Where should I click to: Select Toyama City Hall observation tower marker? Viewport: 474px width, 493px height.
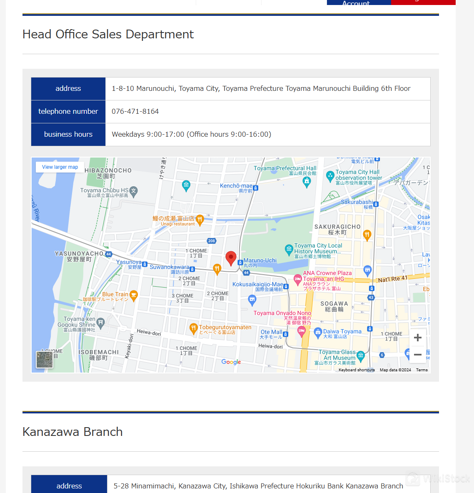point(330,176)
